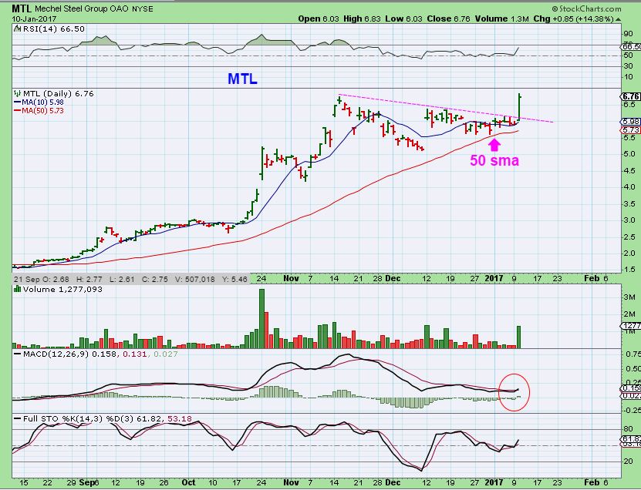Image resolution: width=641 pixels, height=490 pixels.
Task: Click the 'Mechel Steel Group OAO' company name
Action: 83,9
